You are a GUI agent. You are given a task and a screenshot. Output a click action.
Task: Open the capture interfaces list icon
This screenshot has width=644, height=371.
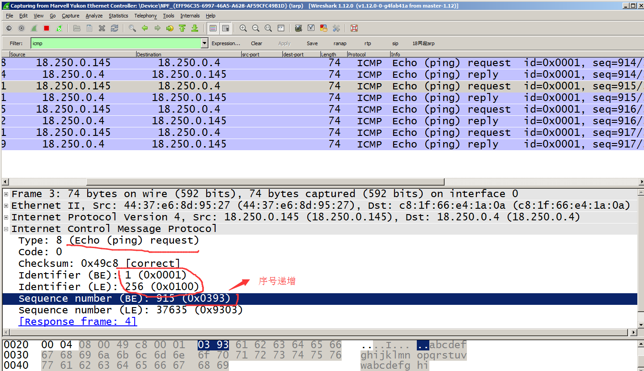[9, 28]
